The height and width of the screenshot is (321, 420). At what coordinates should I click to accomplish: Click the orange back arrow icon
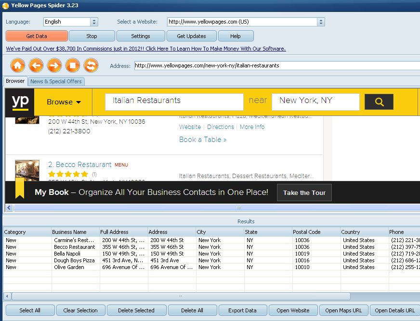[36, 65]
